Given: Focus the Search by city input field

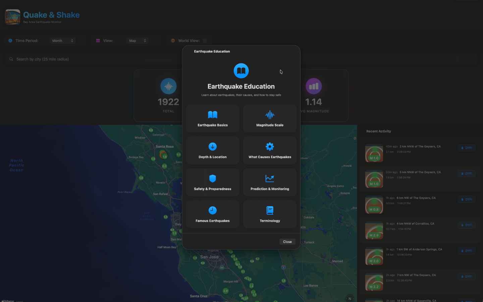Looking at the screenshot, I should point(241,59).
